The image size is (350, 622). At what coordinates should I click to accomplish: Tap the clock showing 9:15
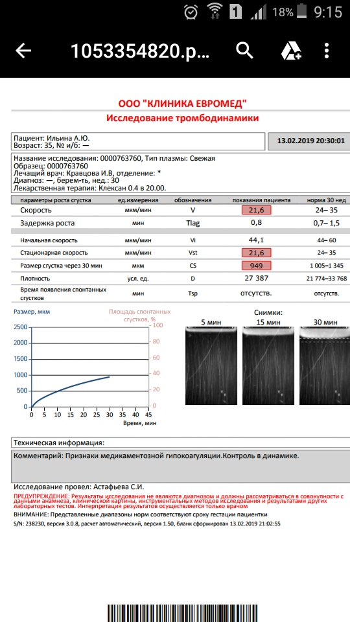[x=328, y=12]
